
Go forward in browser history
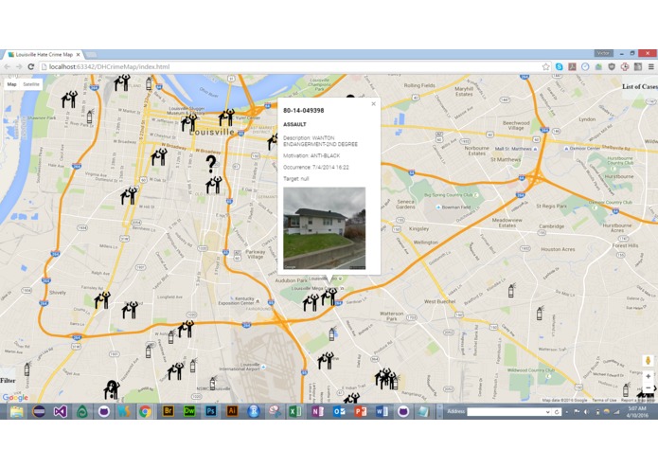point(19,66)
